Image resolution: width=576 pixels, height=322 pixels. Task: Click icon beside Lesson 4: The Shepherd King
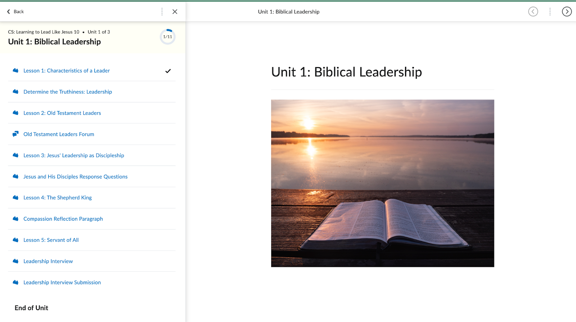(x=15, y=198)
